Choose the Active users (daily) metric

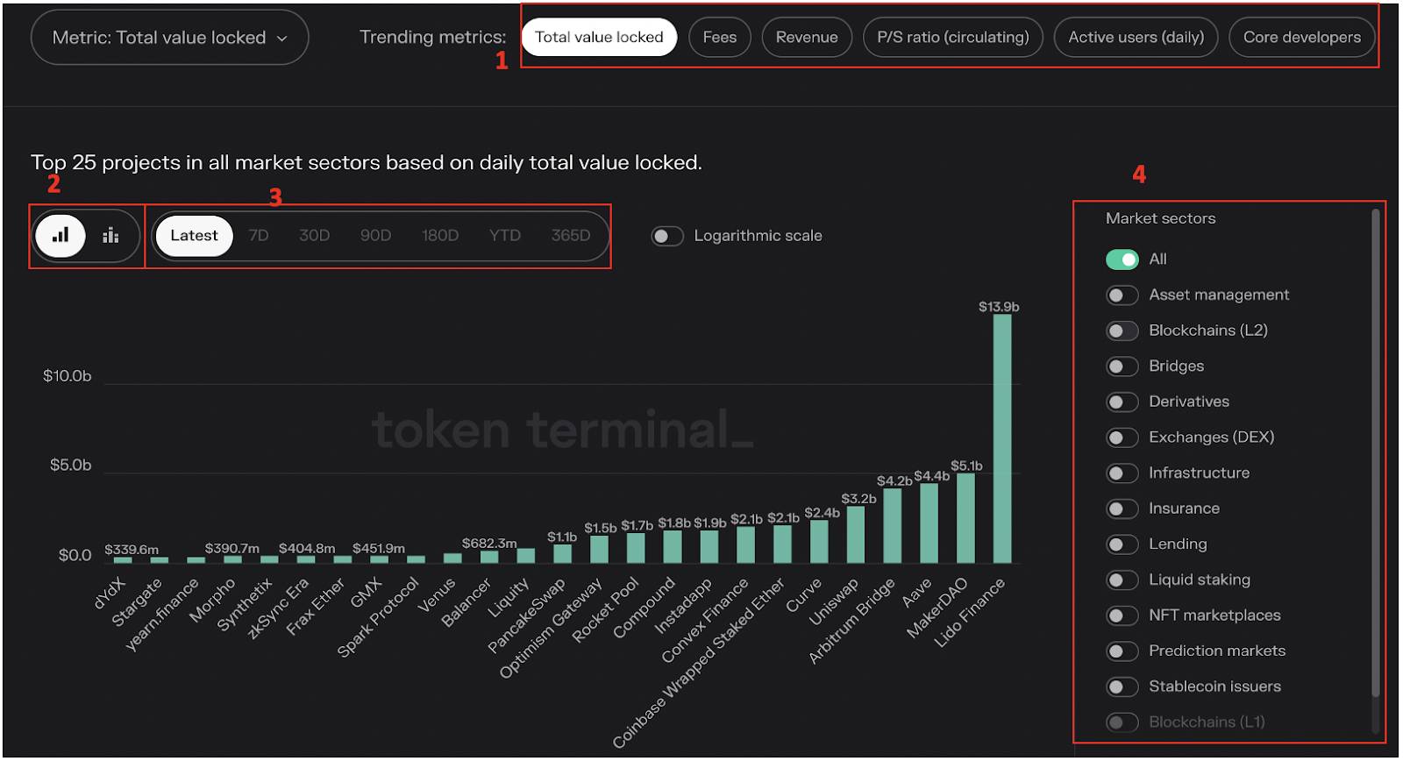click(1136, 37)
